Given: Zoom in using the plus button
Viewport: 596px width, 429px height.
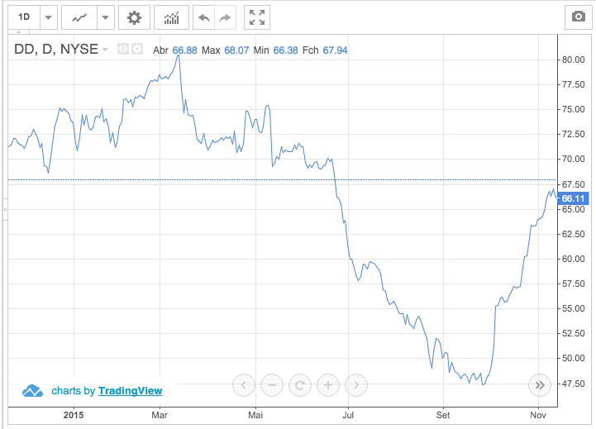Looking at the screenshot, I should (328, 384).
